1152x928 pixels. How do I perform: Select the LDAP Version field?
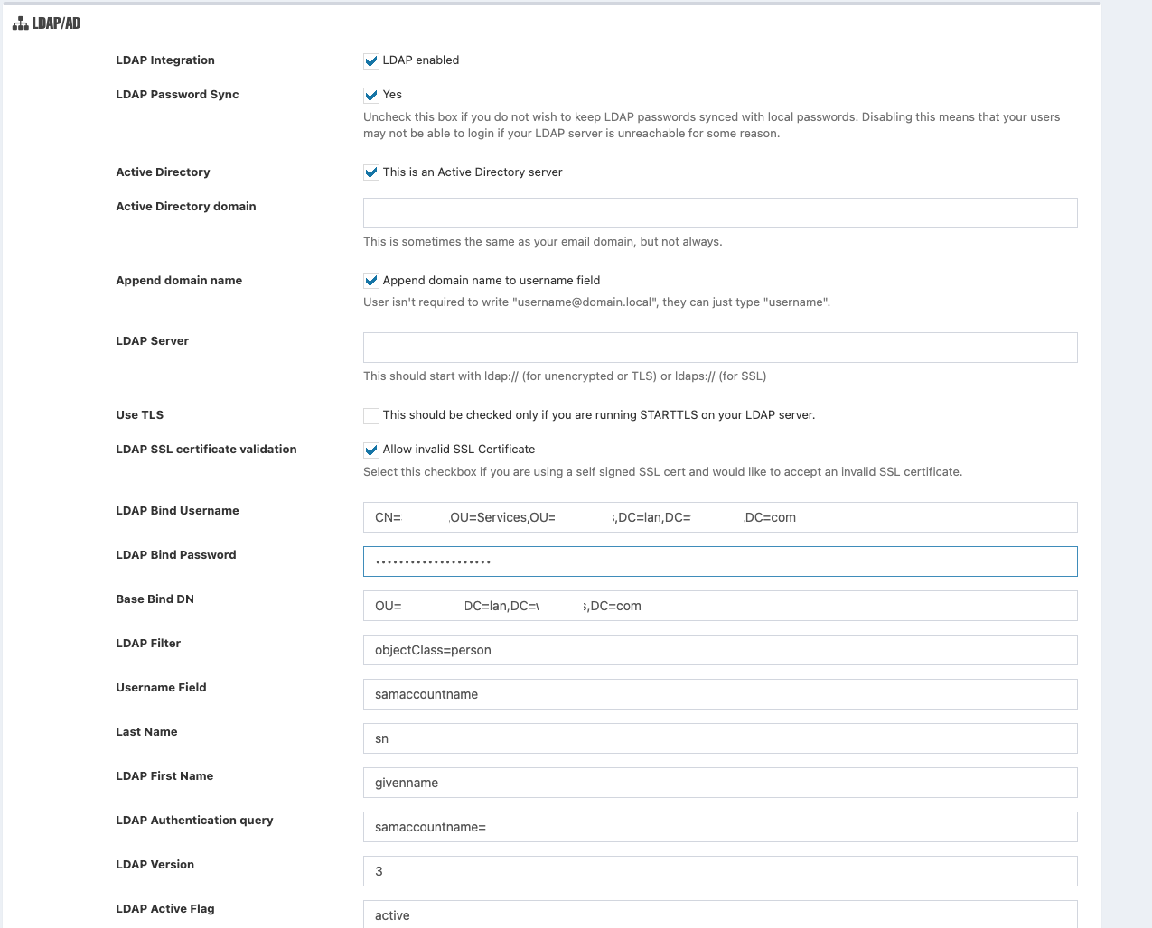(720, 871)
